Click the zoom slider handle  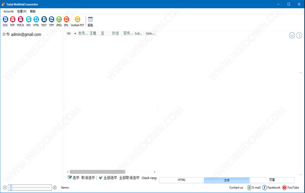[x=11, y=187]
